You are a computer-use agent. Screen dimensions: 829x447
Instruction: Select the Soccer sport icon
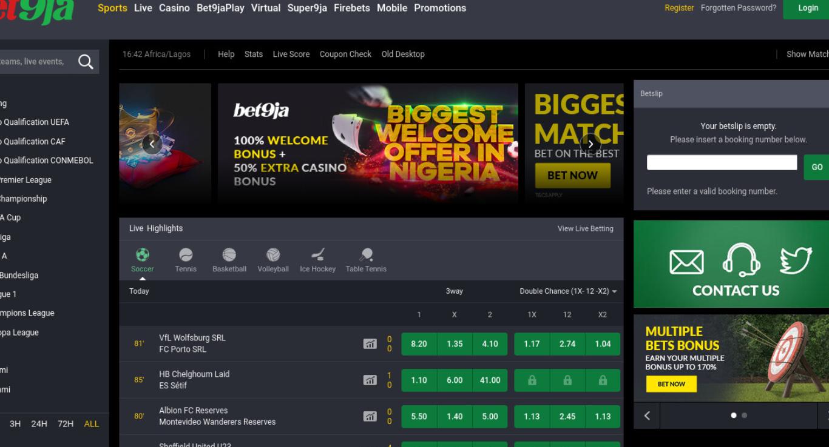point(143,255)
